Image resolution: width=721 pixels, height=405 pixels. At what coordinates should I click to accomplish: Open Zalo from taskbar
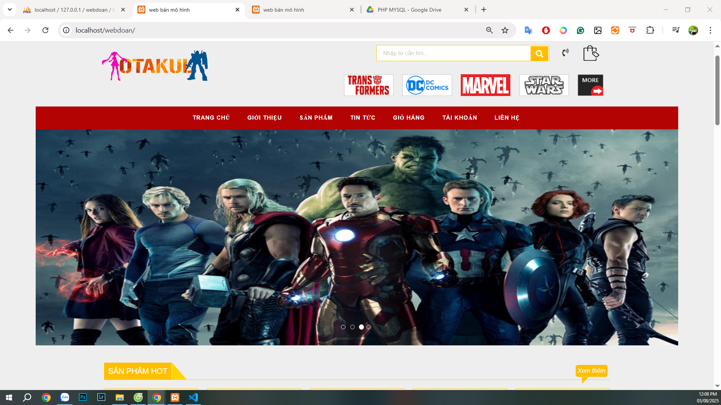pyautogui.click(x=65, y=397)
